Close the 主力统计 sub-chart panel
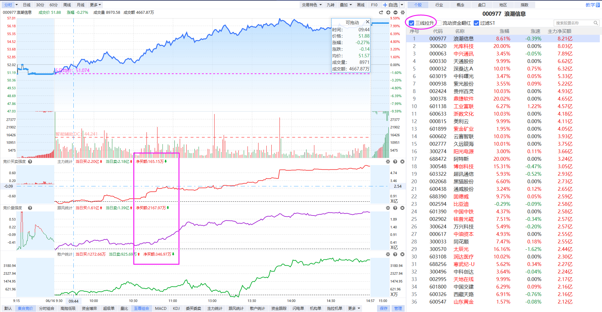This screenshot has width=602, height=312. (402, 162)
